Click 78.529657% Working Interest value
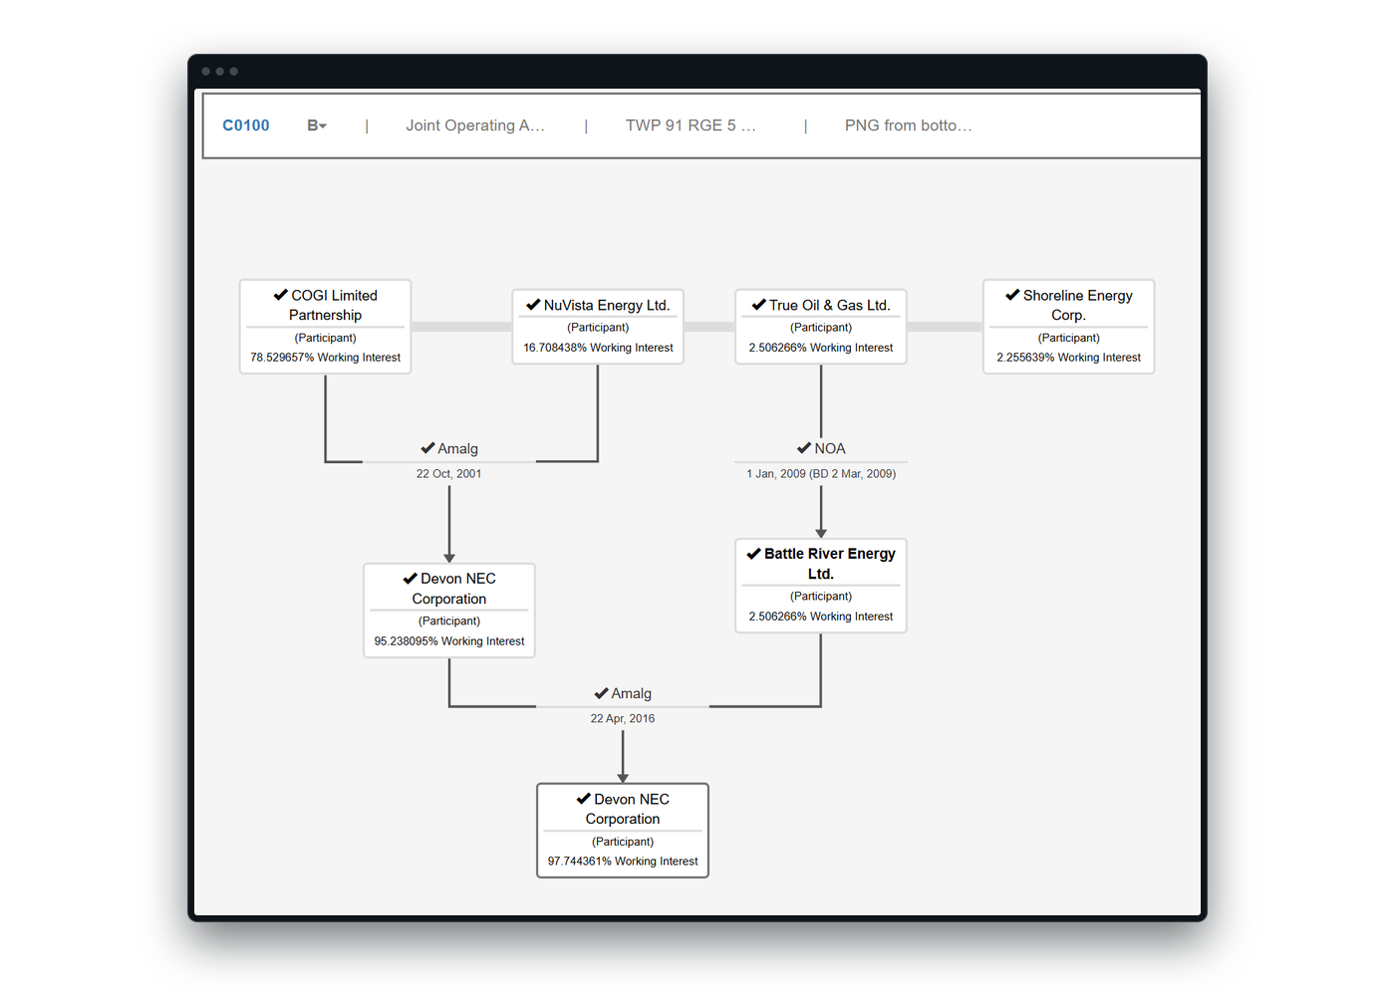The image size is (1395, 996). [326, 358]
